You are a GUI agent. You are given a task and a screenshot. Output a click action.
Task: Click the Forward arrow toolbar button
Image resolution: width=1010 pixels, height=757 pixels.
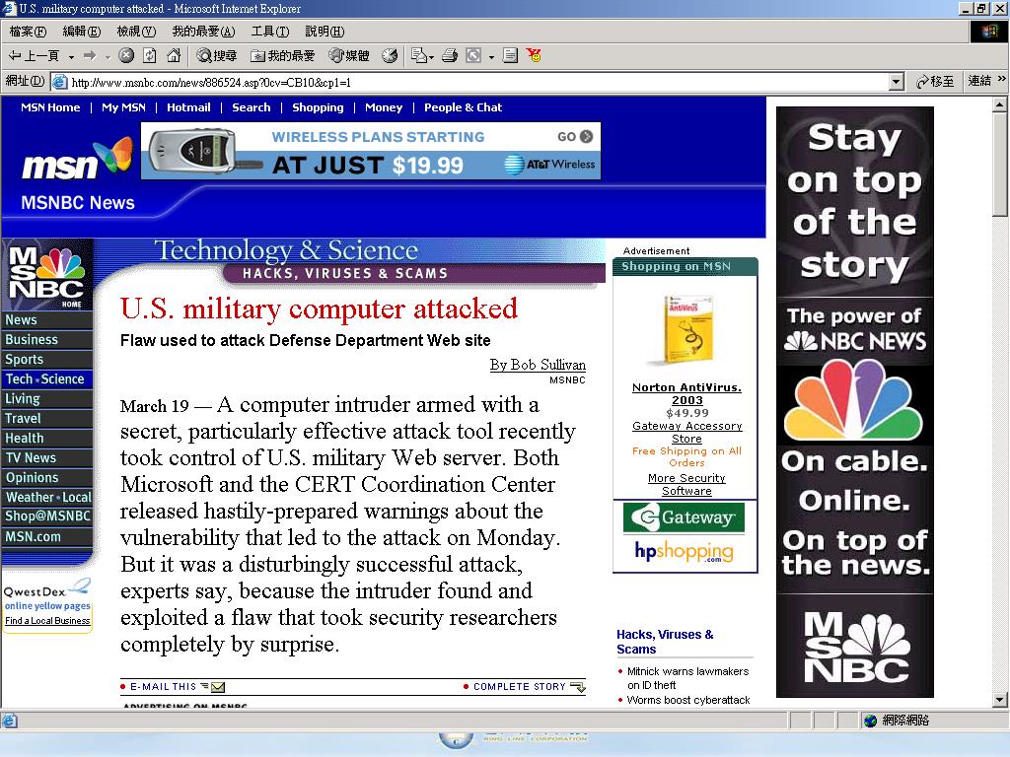coord(90,56)
